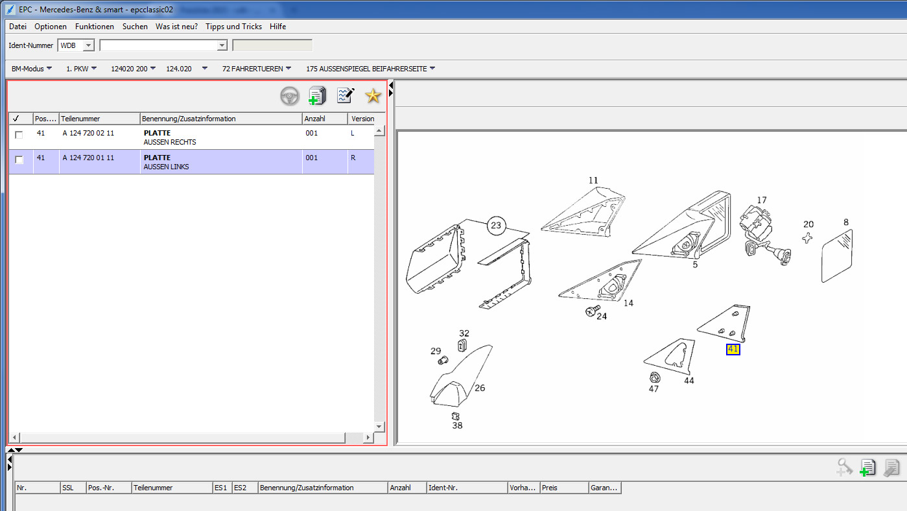Open the Optionen menu
Image resolution: width=907 pixels, height=511 pixels.
pyautogui.click(x=51, y=27)
